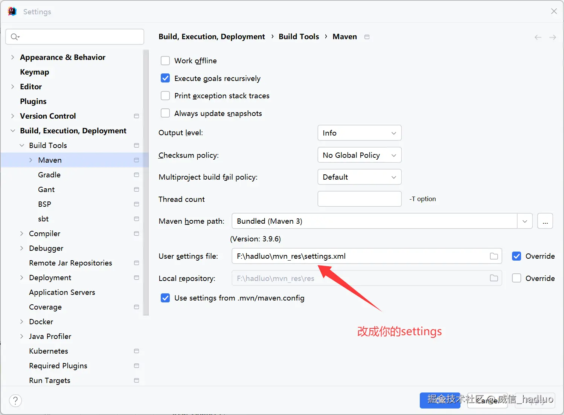Check Always update snapshots
The width and height of the screenshot is (564, 415).
(165, 113)
